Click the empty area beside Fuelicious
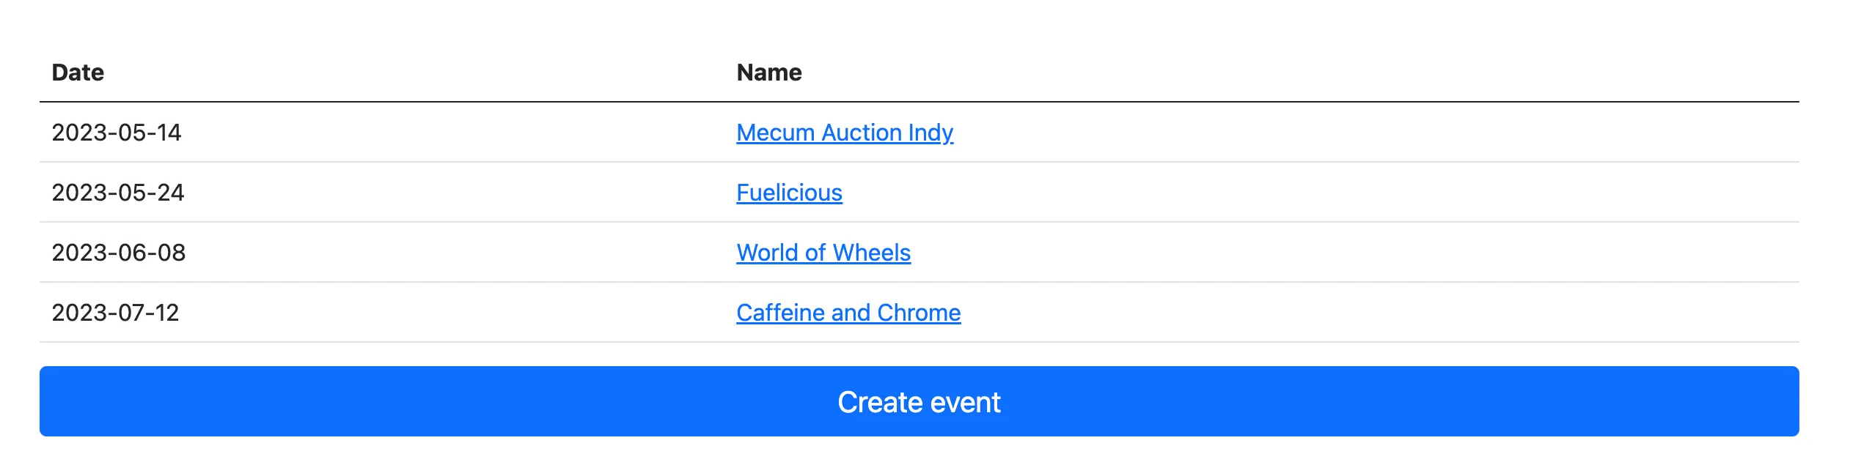 [x=1320, y=193]
